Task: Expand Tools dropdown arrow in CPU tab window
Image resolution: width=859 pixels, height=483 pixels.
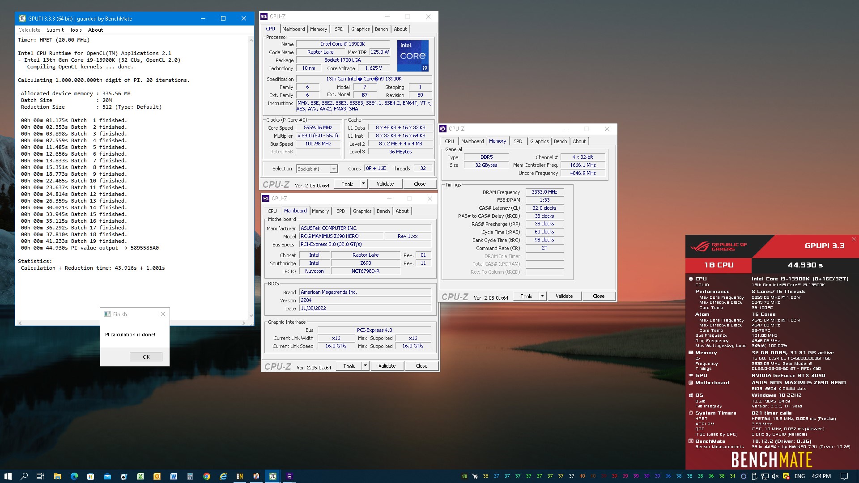Action: click(x=363, y=184)
